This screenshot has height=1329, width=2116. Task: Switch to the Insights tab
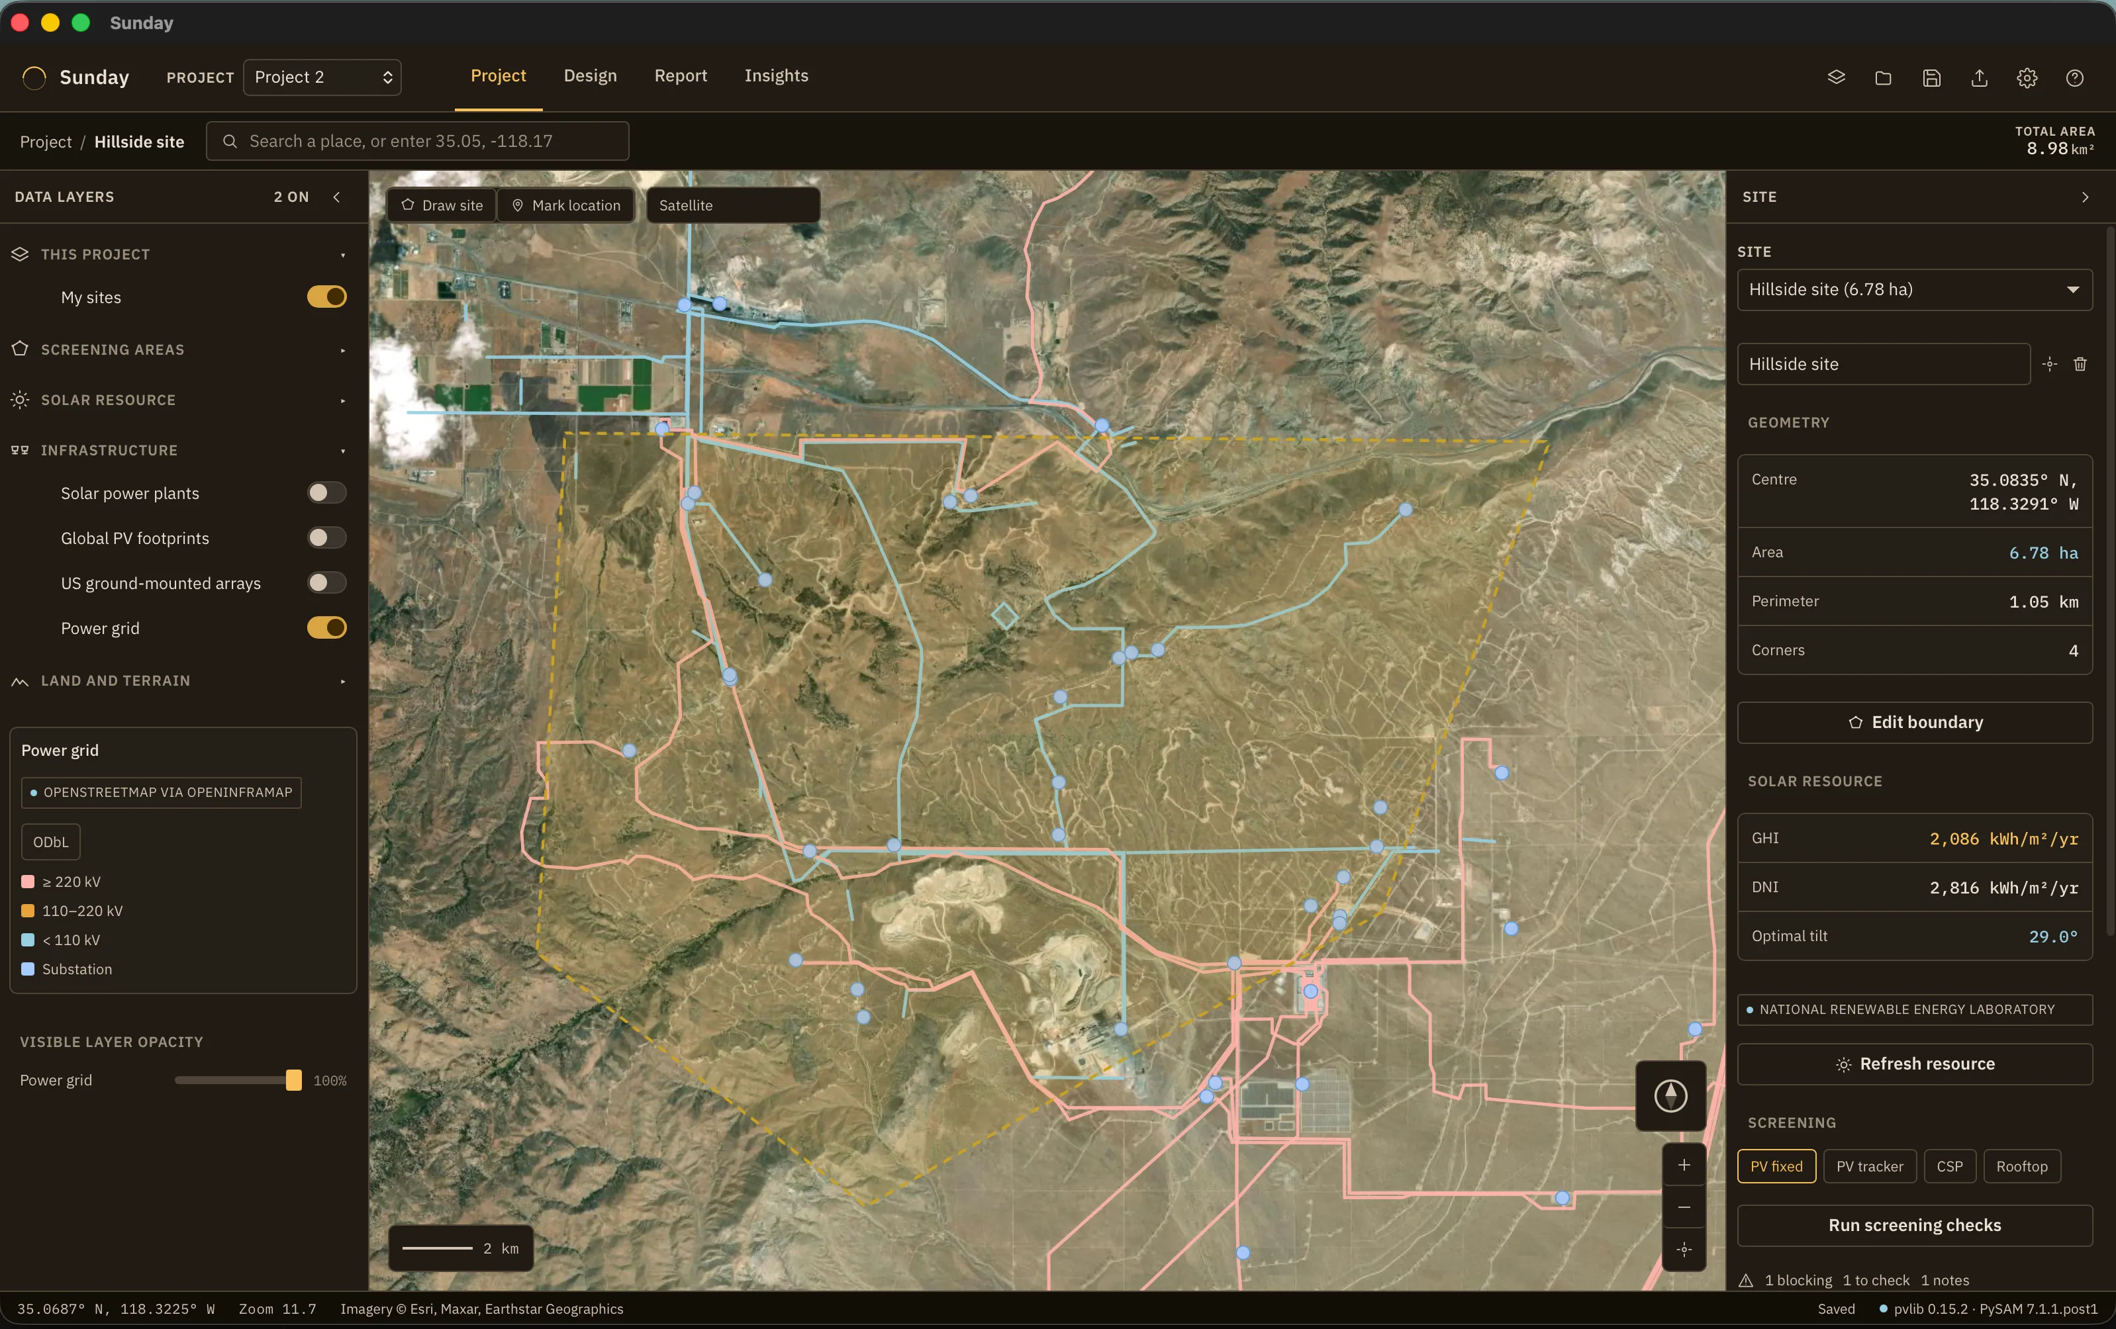click(x=776, y=75)
